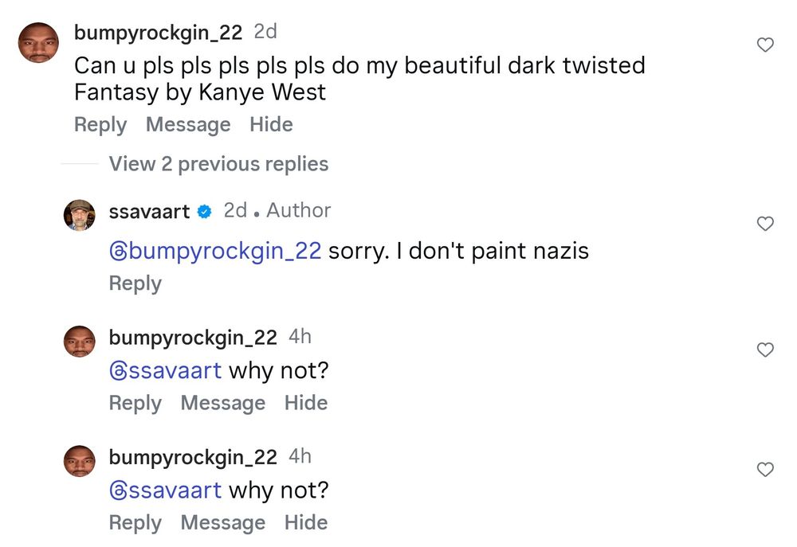
Task: Click Message under the last reply
Action: 223,522
